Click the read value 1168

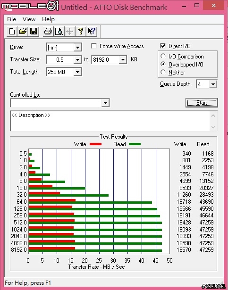[x=208, y=154]
